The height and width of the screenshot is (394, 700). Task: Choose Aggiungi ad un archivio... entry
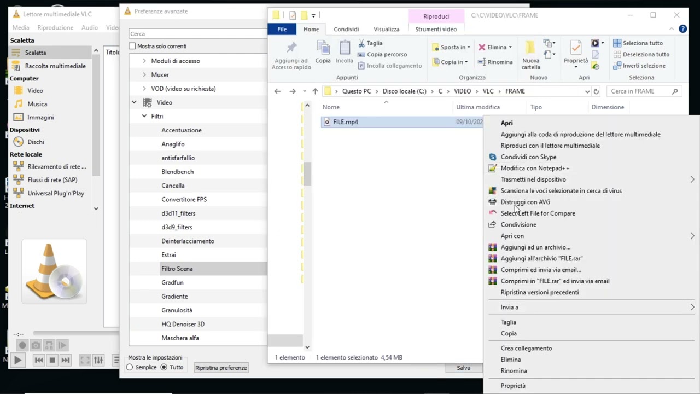pos(535,247)
